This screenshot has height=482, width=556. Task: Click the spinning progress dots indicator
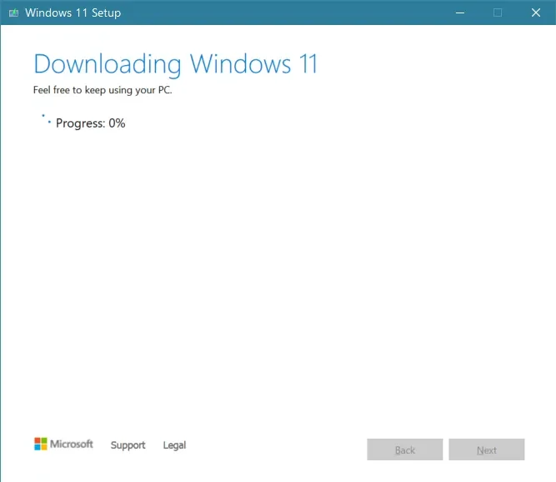click(46, 119)
